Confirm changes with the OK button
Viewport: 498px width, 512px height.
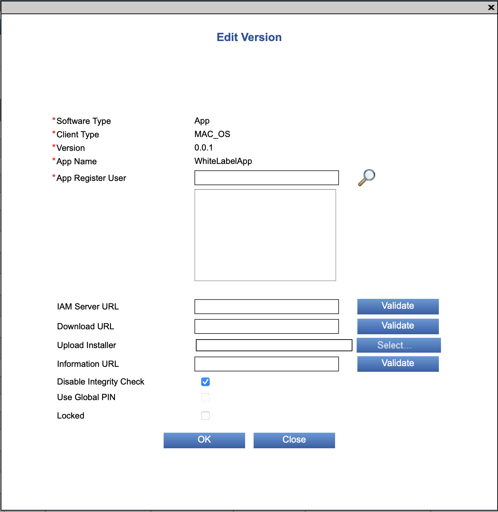204,440
